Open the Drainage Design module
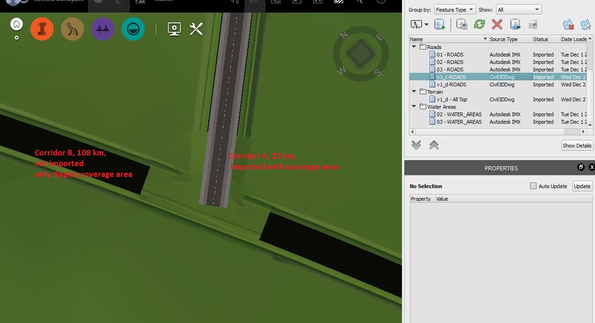 pos(133,29)
